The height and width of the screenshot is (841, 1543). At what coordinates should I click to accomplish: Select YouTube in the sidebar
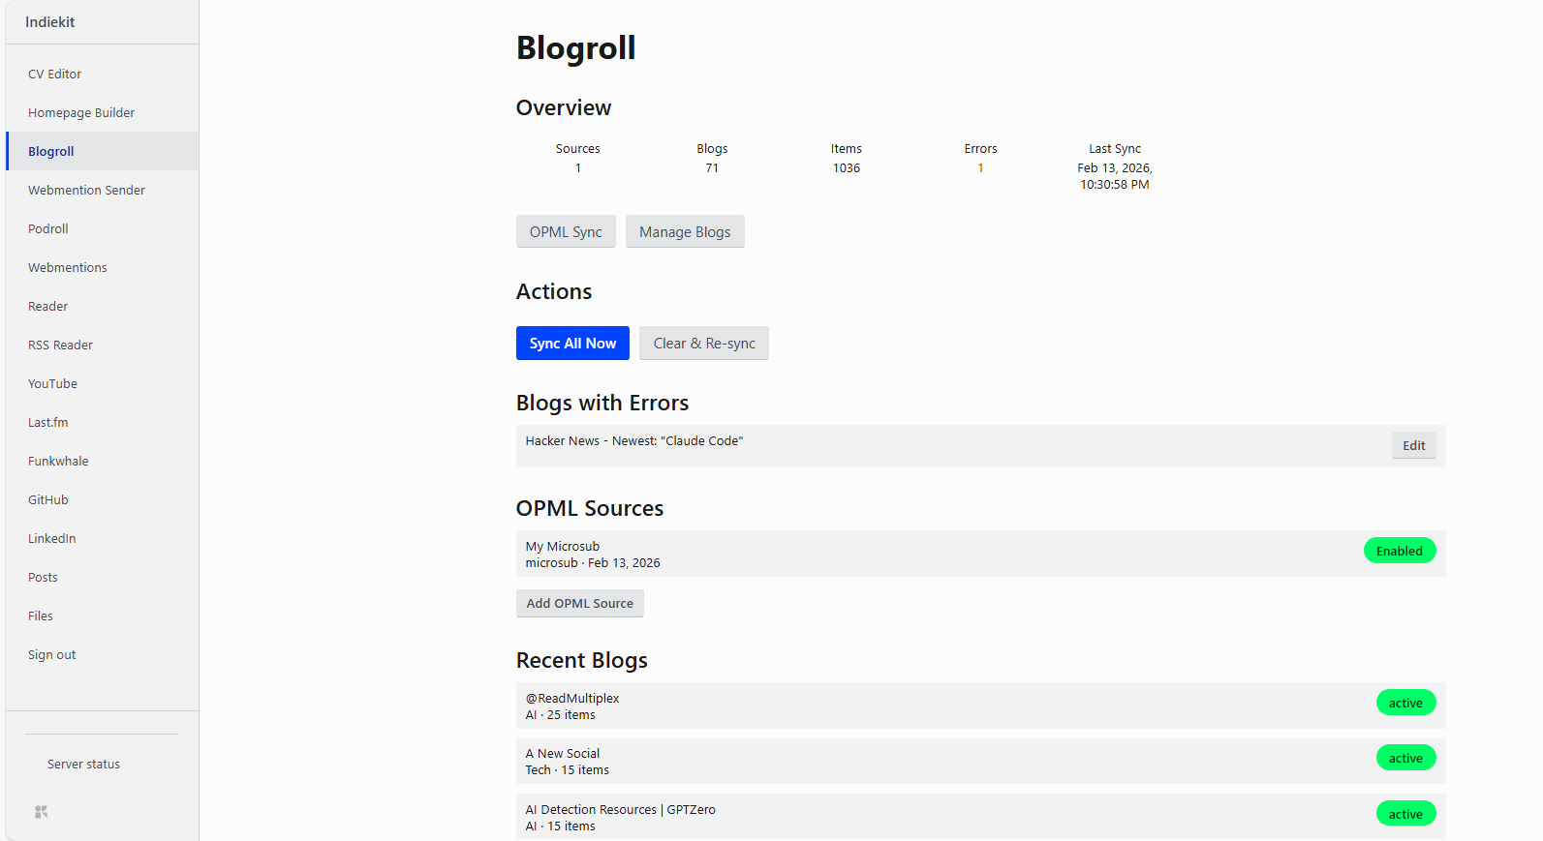(x=52, y=384)
